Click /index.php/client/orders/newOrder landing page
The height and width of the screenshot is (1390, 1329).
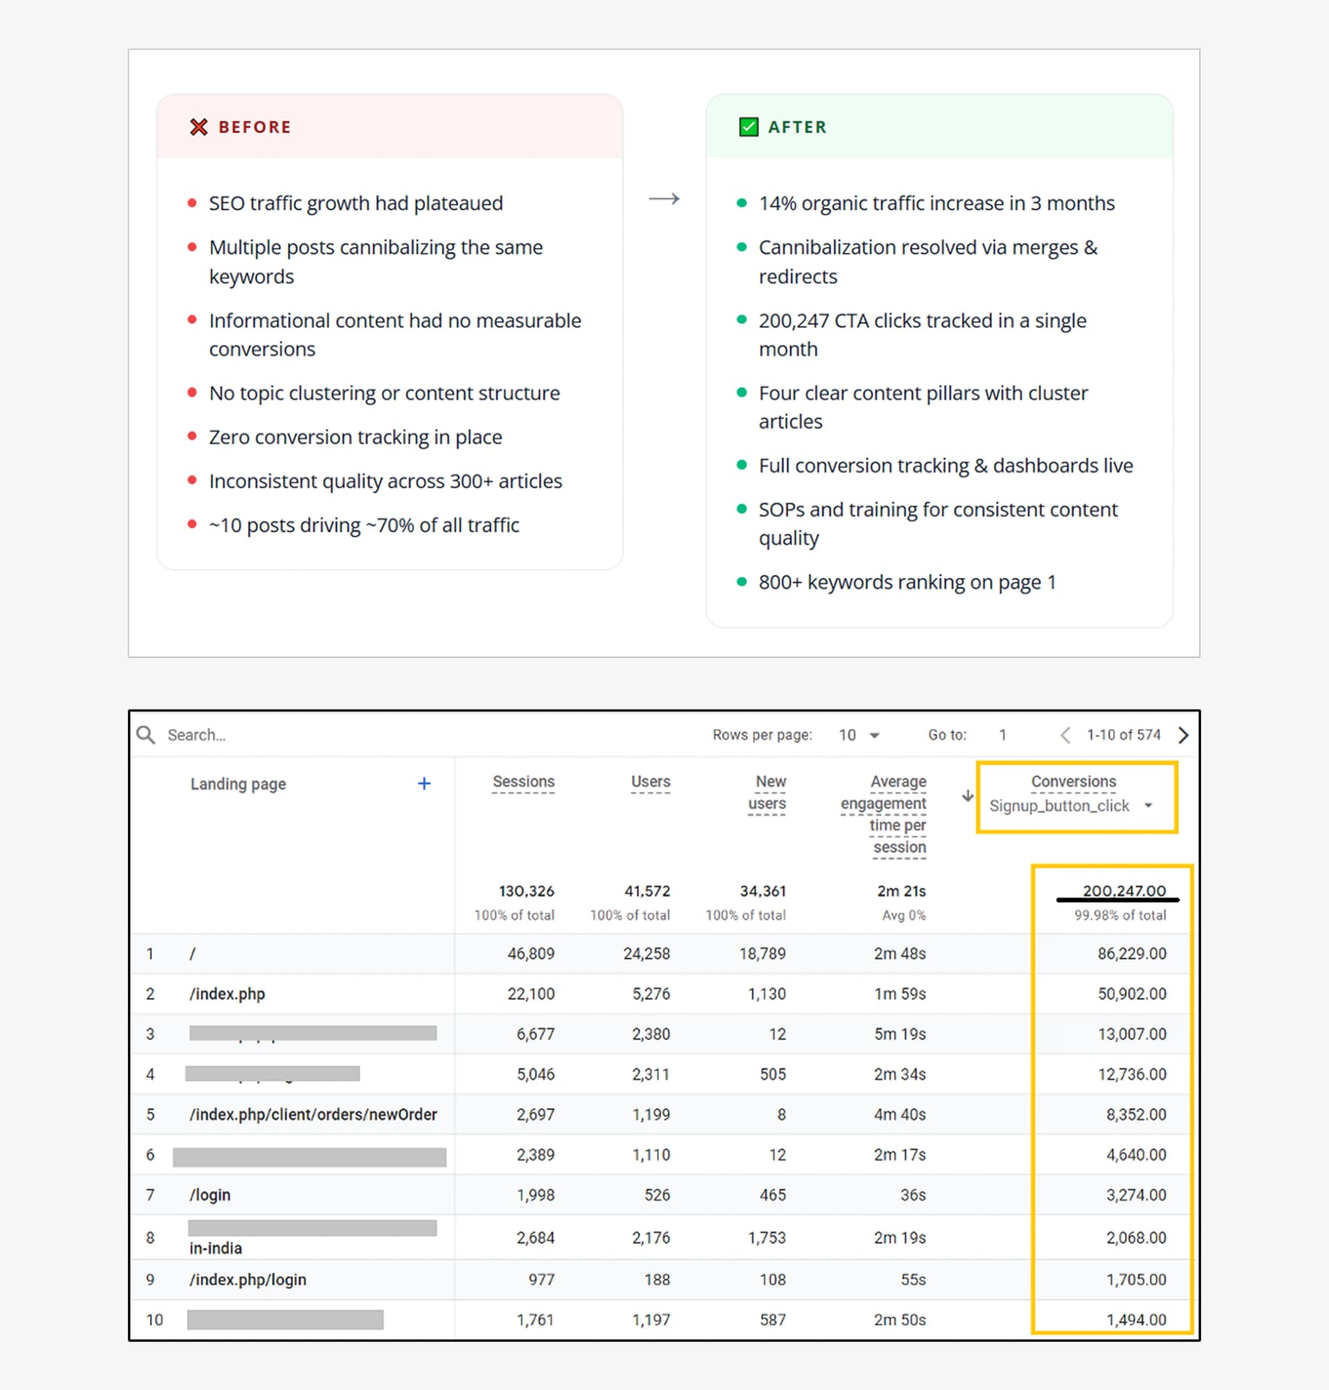pos(313,1114)
